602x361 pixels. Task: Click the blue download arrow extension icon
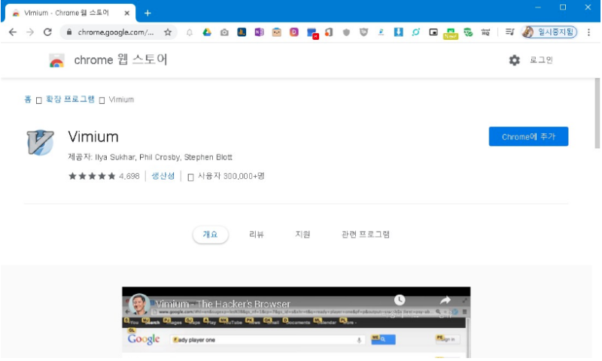pyautogui.click(x=399, y=32)
